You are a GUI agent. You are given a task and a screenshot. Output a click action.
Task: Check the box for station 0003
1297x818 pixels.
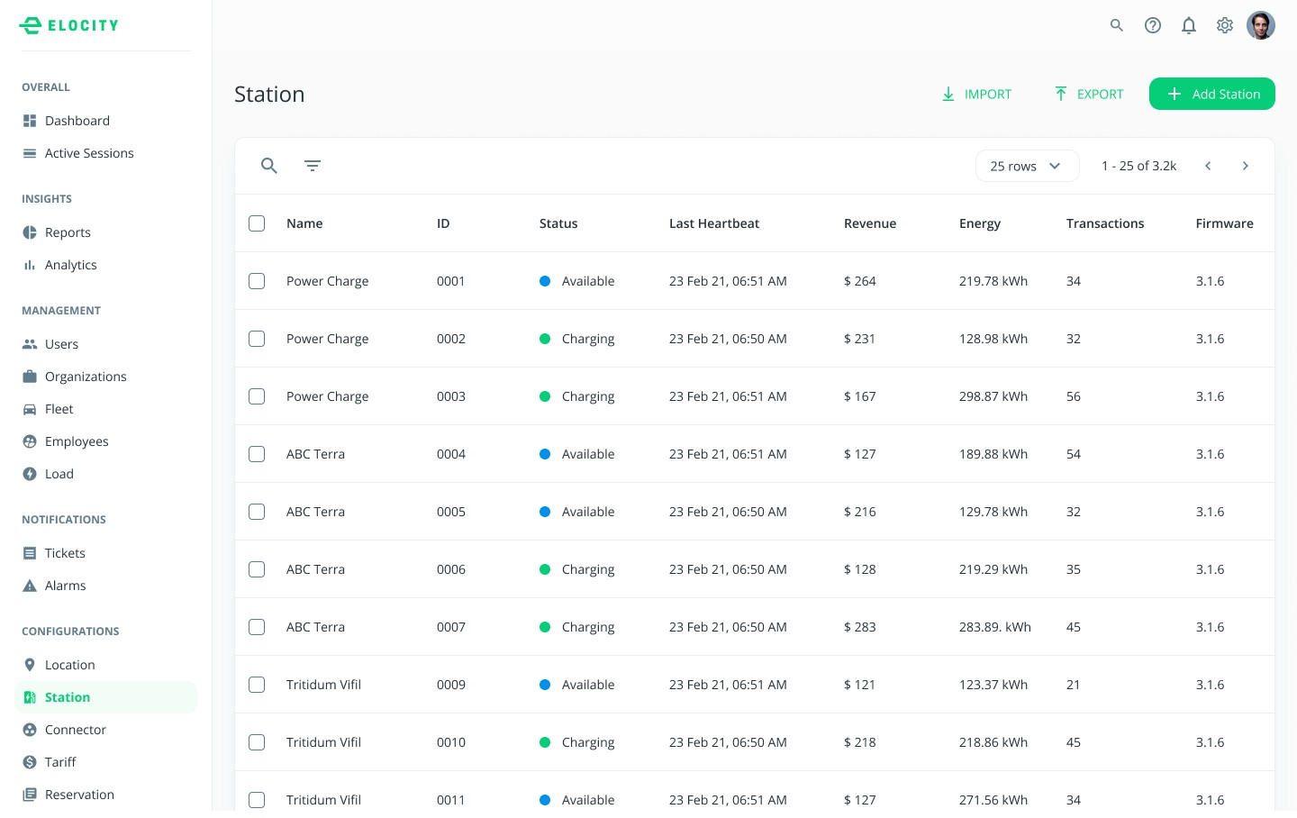[257, 396]
